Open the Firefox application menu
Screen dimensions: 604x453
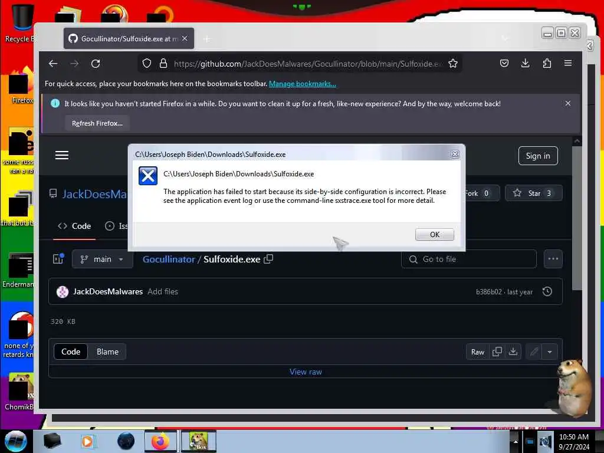(x=568, y=63)
